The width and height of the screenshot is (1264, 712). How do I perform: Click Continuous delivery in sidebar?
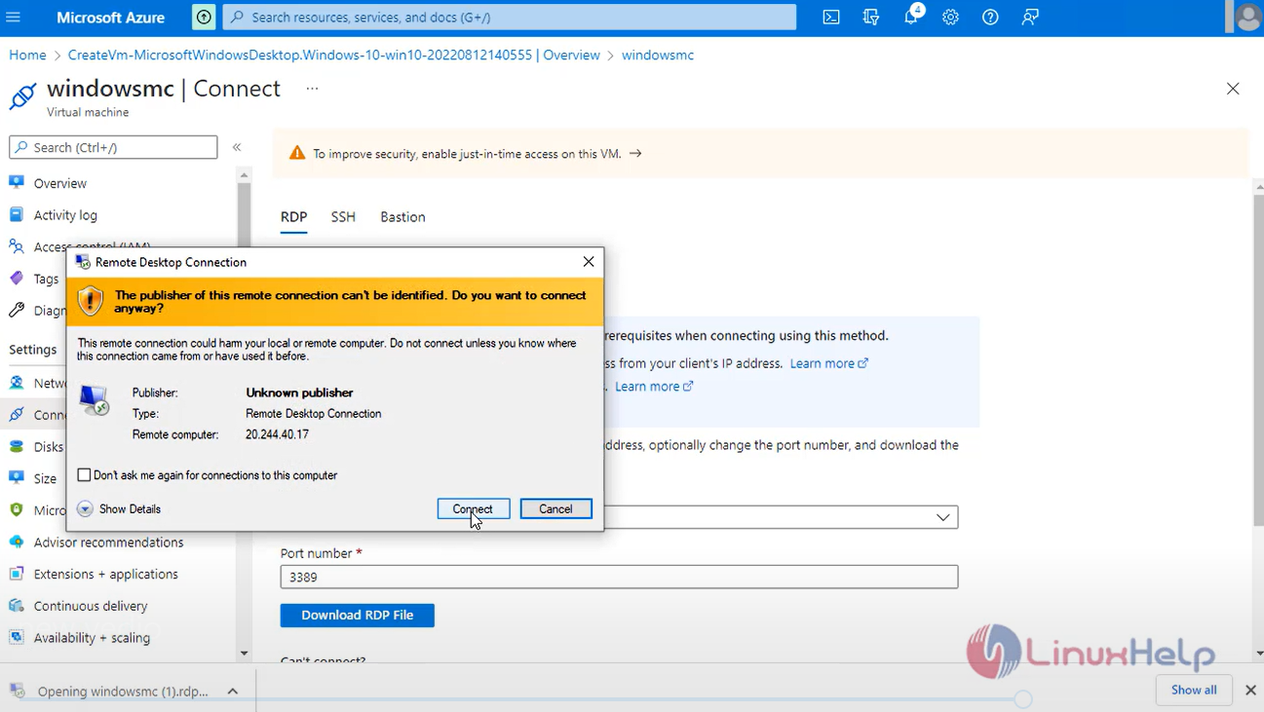click(91, 606)
